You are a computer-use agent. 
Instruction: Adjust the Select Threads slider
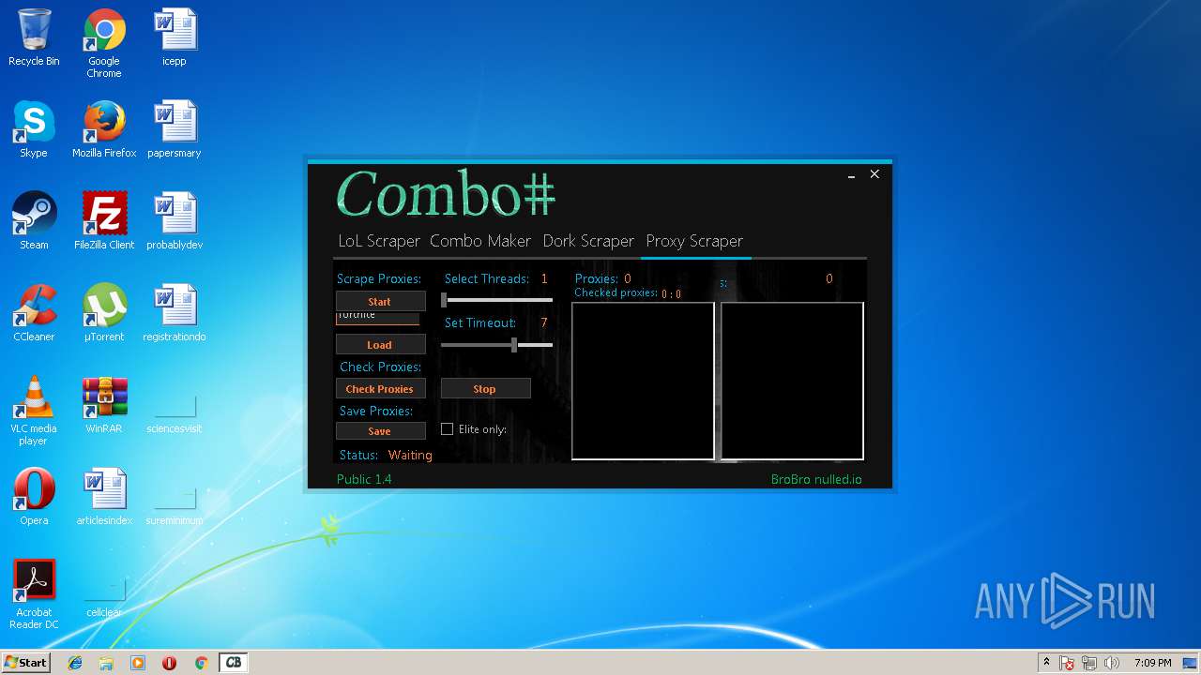(497, 301)
